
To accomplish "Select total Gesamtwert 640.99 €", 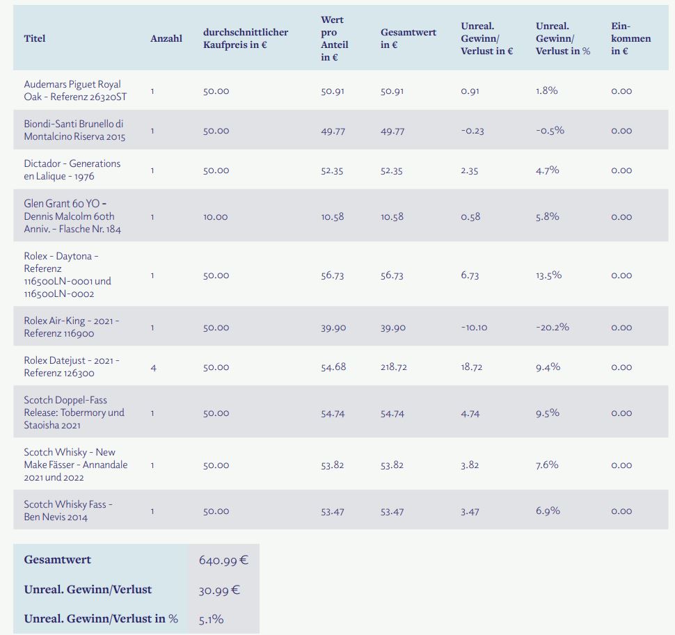I will click(x=223, y=560).
